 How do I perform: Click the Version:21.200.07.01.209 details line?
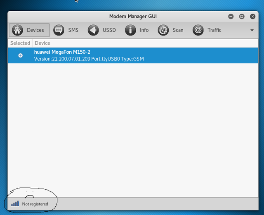pyautogui.click(x=89, y=59)
